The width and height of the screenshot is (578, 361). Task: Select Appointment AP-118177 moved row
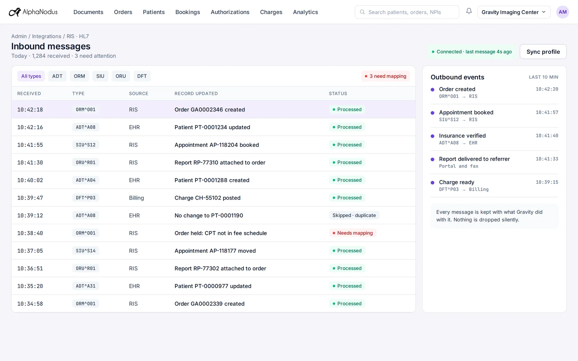point(213,251)
